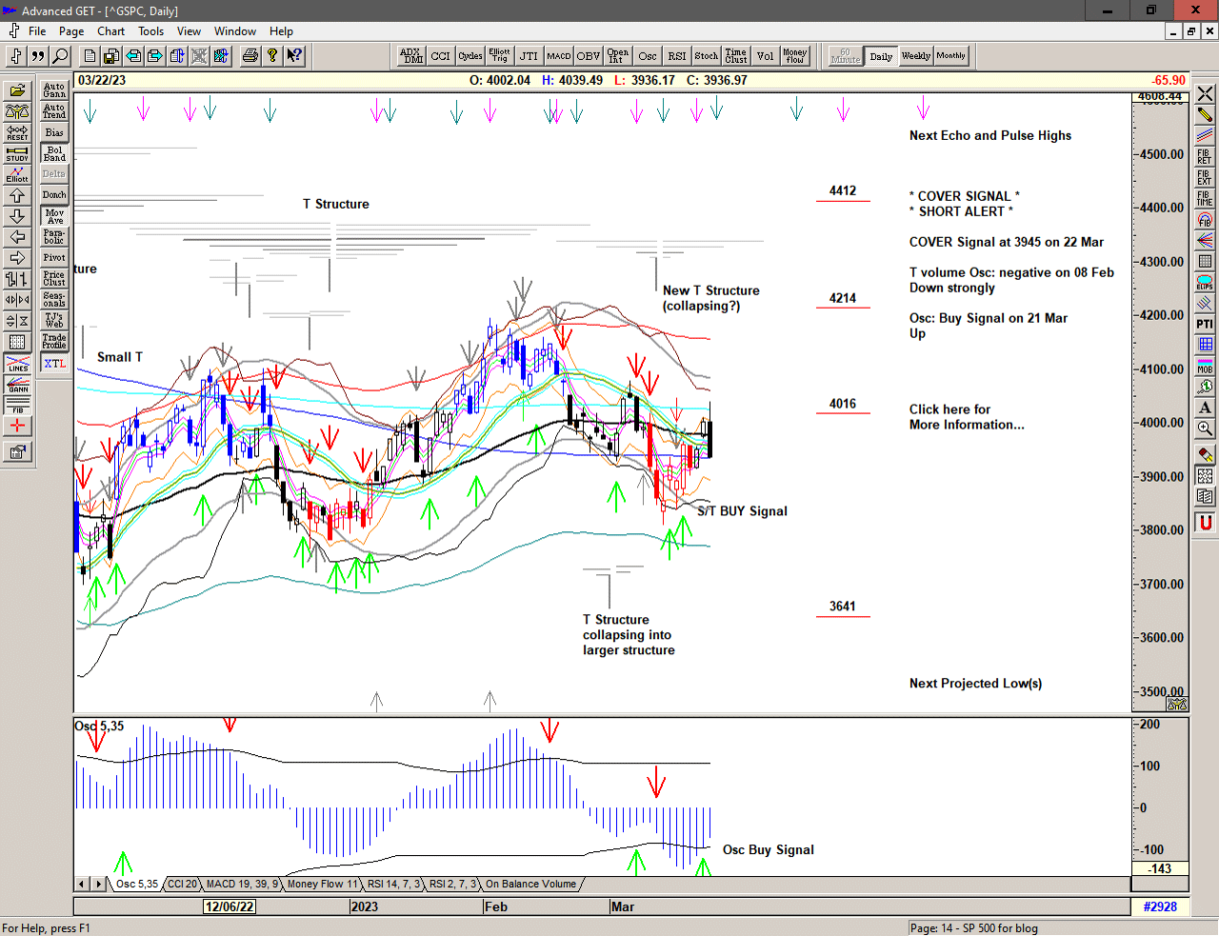The width and height of the screenshot is (1219, 936).
Task: Switch to Weekly timeframe
Action: point(915,56)
